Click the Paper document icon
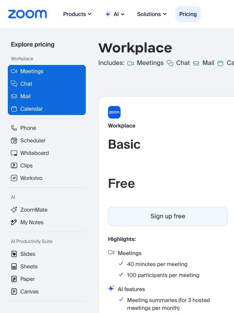 tap(14, 279)
